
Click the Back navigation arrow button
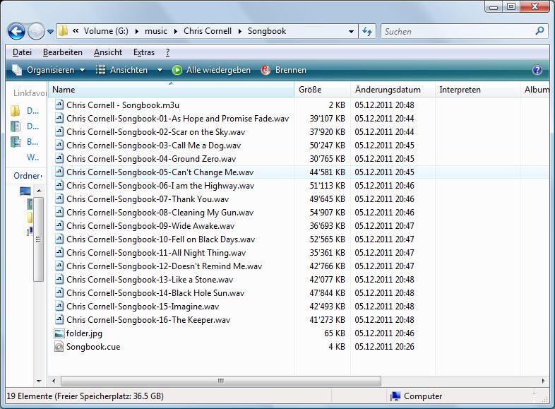click(x=16, y=31)
